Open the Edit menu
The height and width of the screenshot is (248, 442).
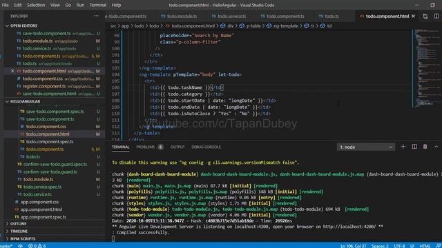coord(17,5)
